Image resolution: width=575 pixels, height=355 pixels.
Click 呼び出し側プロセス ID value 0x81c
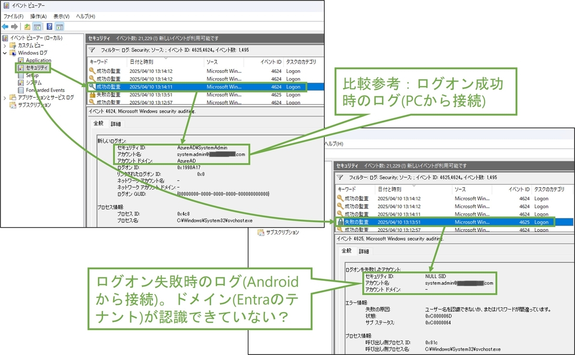[431, 343]
